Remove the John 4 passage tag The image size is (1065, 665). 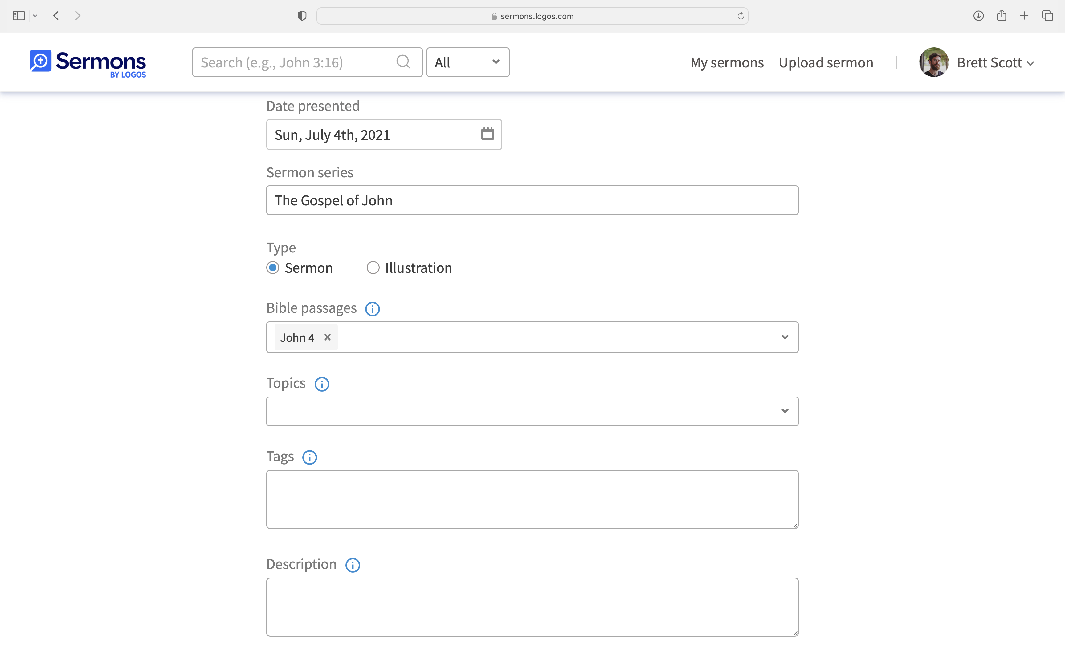coord(328,337)
